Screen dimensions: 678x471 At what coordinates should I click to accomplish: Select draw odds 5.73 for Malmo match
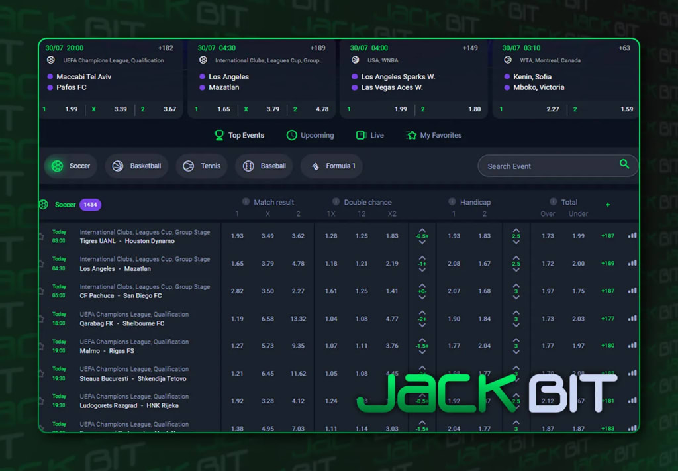(x=267, y=346)
